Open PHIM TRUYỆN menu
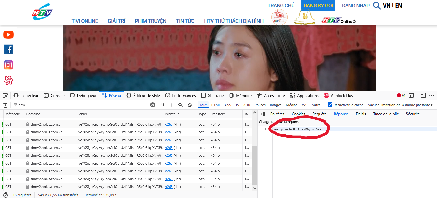This screenshot has height=198, width=437. (x=151, y=21)
